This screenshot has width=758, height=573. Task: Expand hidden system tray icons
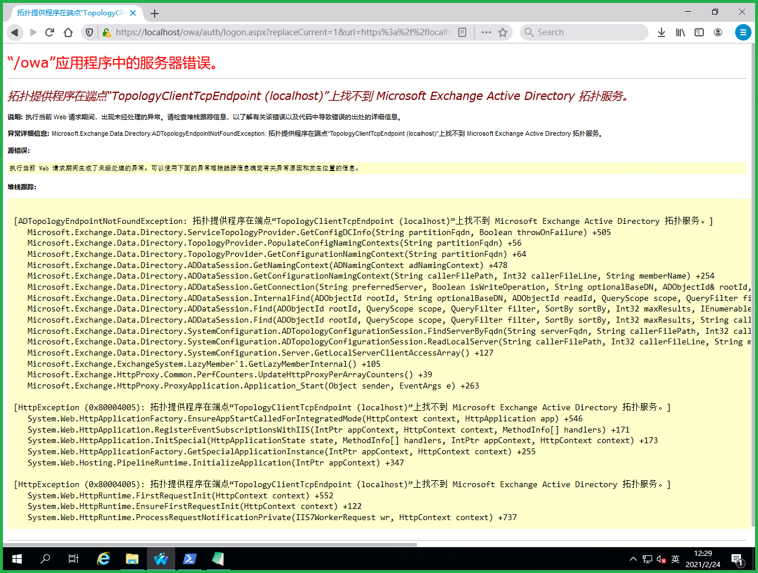click(x=633, y=559)
